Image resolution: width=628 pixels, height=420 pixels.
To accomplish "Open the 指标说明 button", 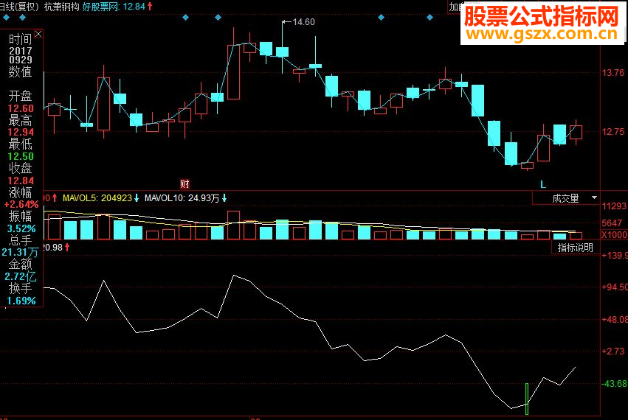I will (x=576, y=248).
